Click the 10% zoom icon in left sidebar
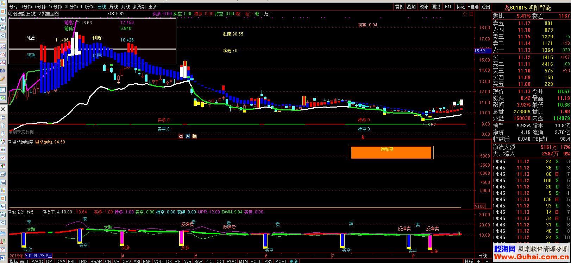571x263 pixels. (3, 71)
